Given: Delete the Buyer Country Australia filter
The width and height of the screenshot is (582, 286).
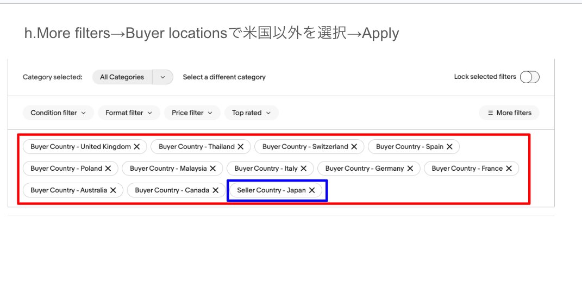Looking at the screenshot, I should pyautogui.click(x=113, y=190).
